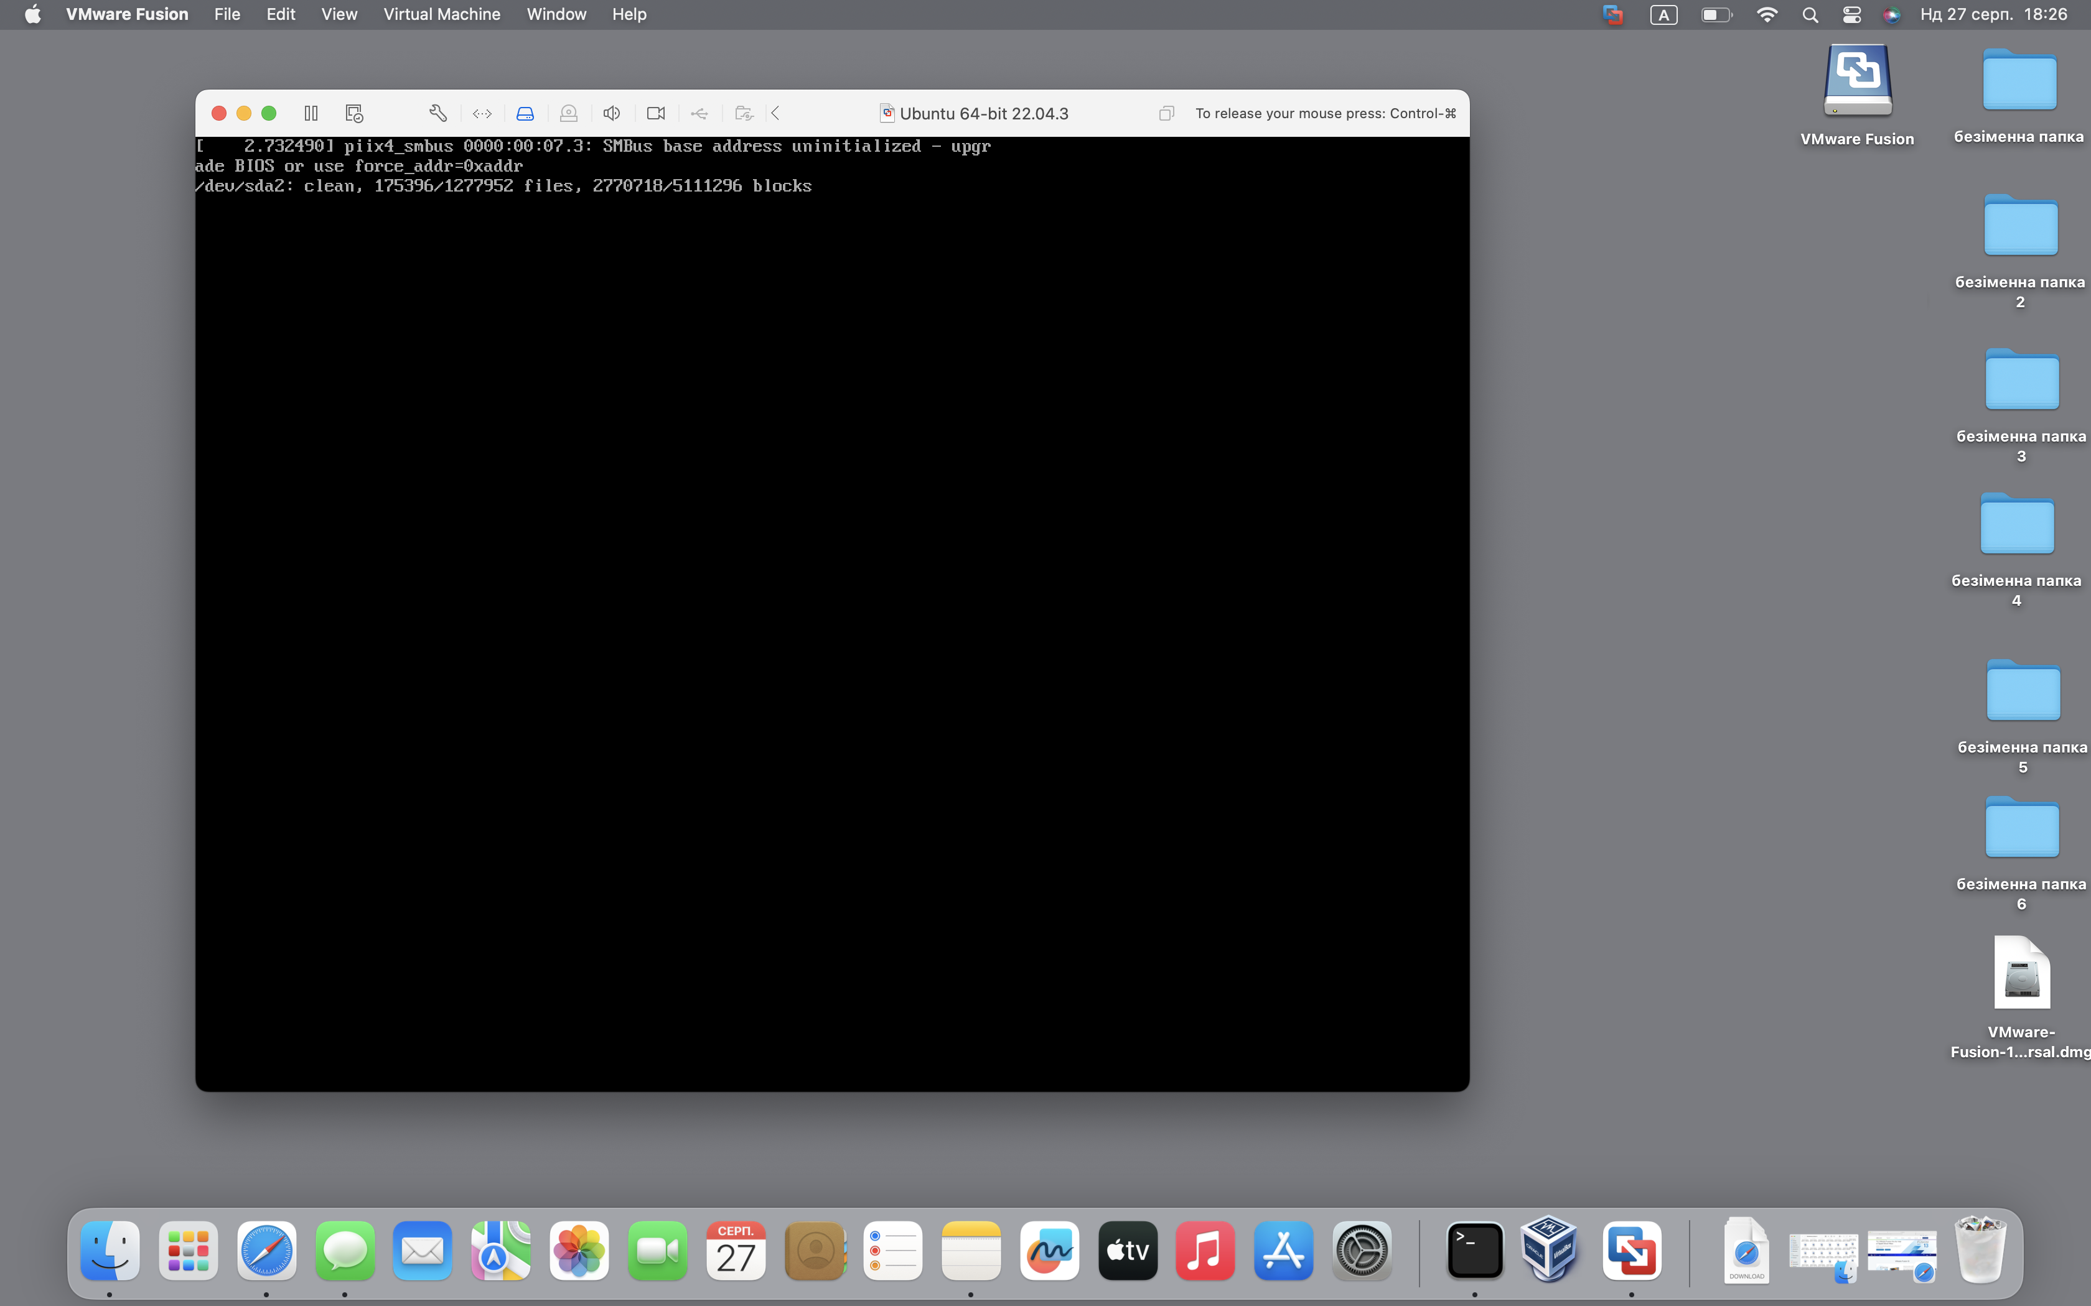This screenshot has width=2091, height=1306.
Task: Open virtual machine settings wrench icon
Action: click(438, 113)
